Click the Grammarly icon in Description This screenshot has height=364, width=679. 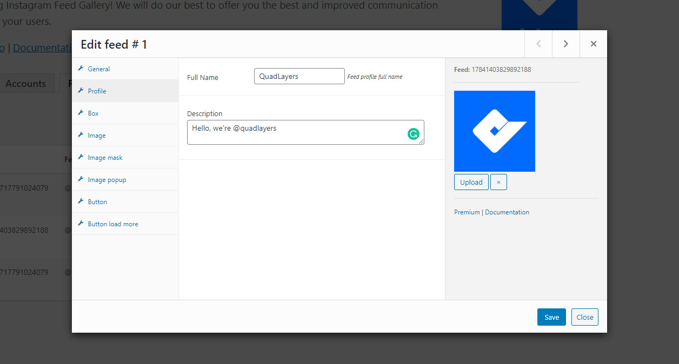pos(414,134)
